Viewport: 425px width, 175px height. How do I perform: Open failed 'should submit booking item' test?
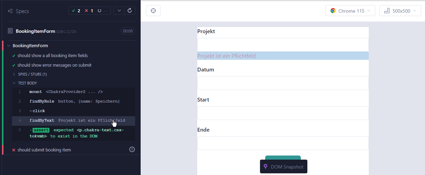point(44,150)
